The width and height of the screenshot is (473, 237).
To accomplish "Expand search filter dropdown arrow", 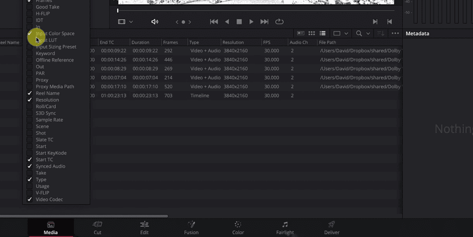I will 368,33.
